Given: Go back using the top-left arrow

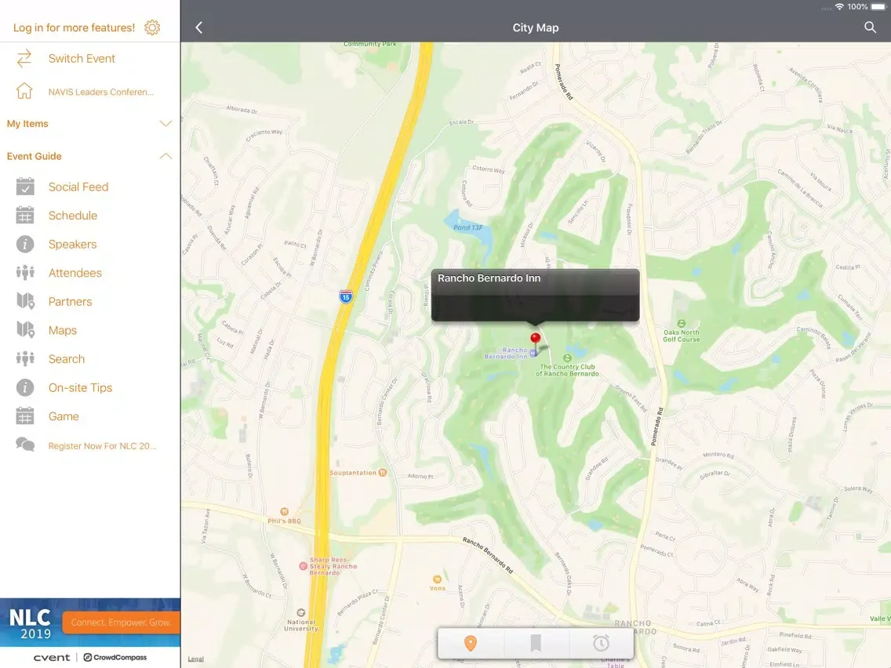Looking at the screenshot, I should [199, 27].
